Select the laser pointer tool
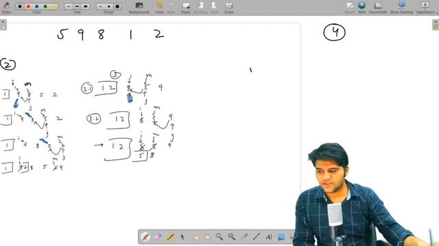 pos(244,237)
